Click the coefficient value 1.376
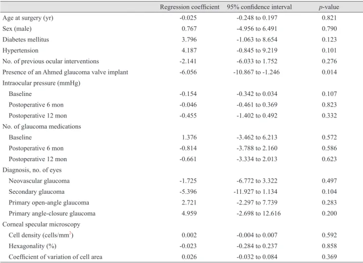 pyautogui.click(x=189, y=137)
